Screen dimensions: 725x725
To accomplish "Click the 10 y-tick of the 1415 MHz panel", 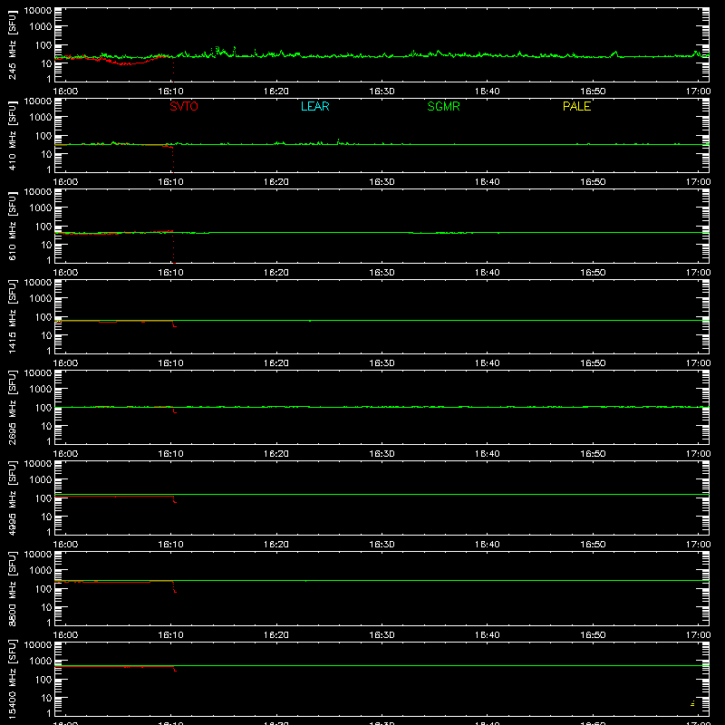I will pyautogui.click(x=46, y=335).
